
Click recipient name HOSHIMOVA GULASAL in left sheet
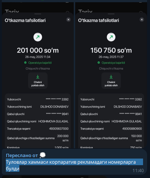[53, 121]
